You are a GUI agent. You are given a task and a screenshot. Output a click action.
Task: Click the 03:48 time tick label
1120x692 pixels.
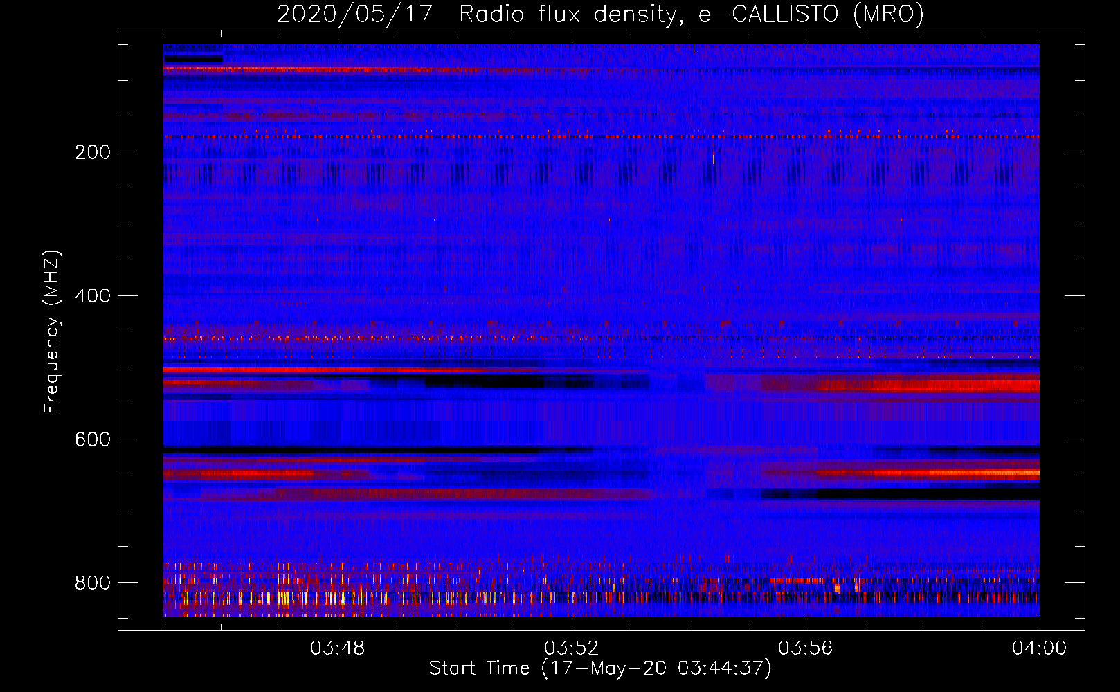click(x=337, y=648)
